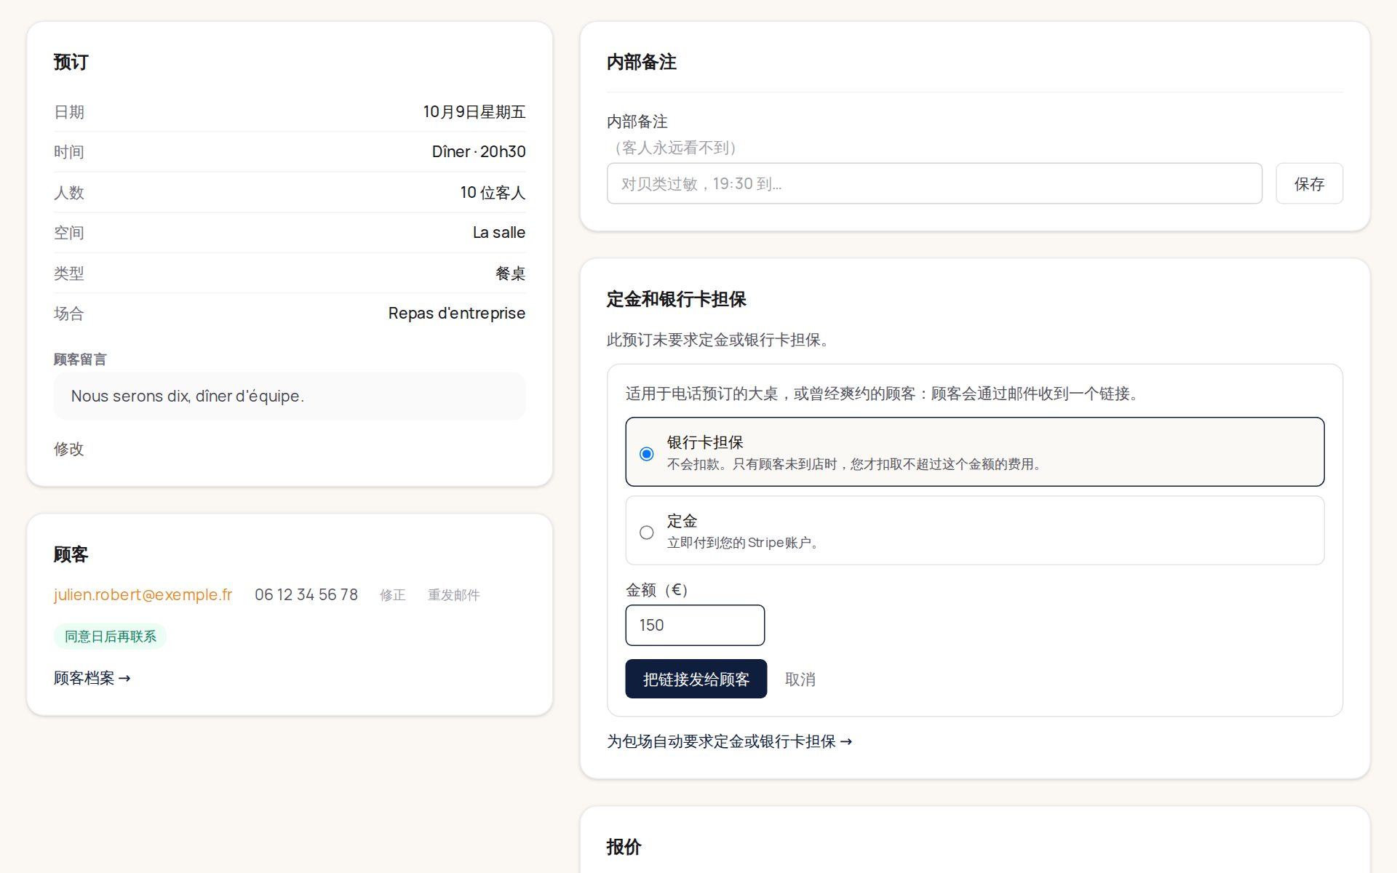Click the phone number 06 12 34 56 78
1397x873 pixels.
coord(306,594)
